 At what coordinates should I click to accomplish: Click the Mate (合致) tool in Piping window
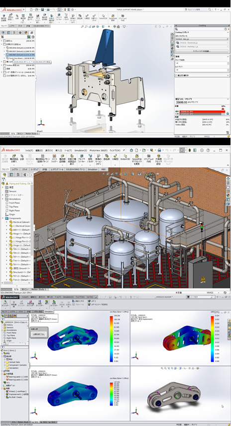point(22,159)
